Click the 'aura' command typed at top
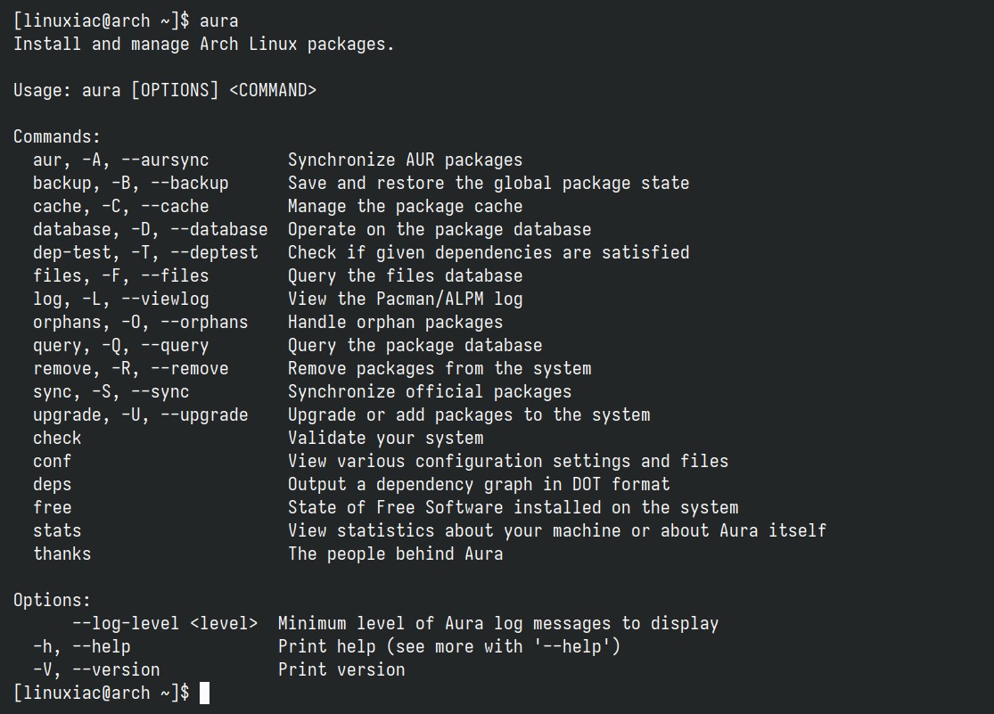 [218, 21]
